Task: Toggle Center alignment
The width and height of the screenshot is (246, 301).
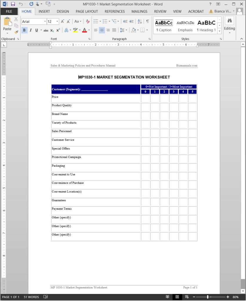Action: (102, 30)
